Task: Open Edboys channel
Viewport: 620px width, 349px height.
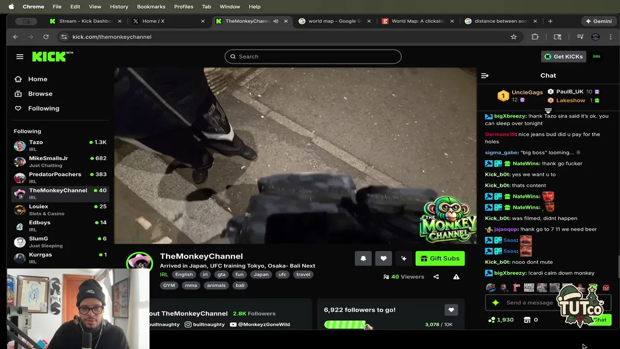Action: tap(60, 225)
